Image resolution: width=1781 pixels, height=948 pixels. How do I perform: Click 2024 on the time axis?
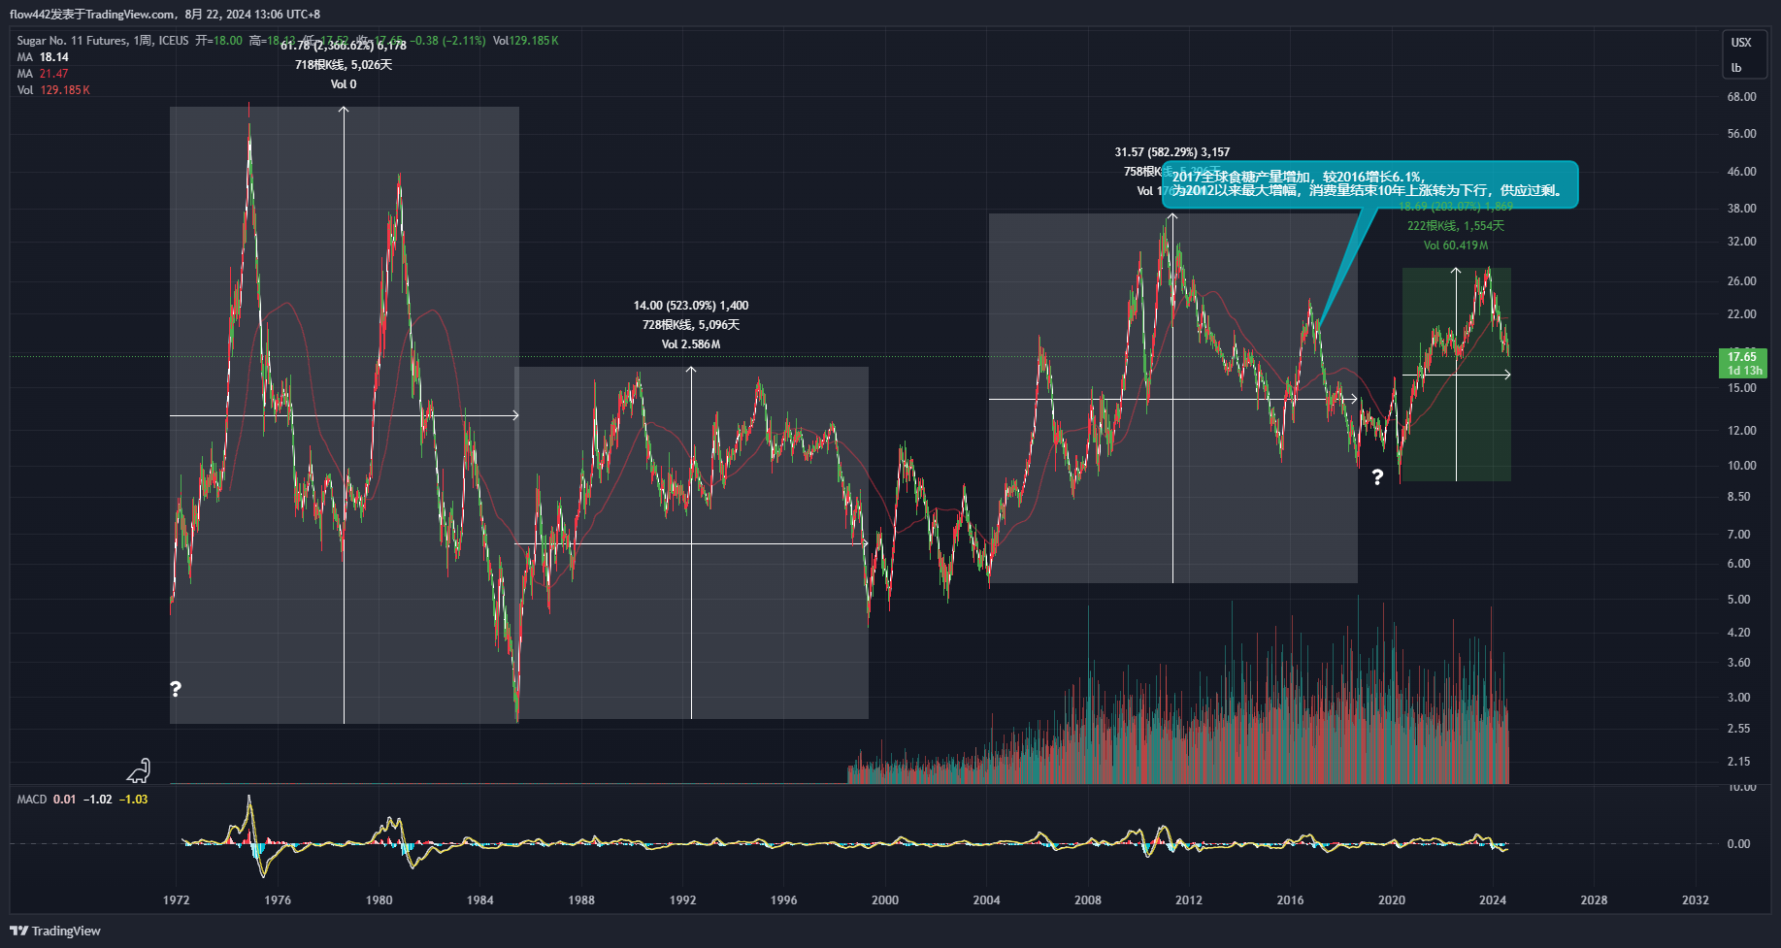tap(1493, 900)
